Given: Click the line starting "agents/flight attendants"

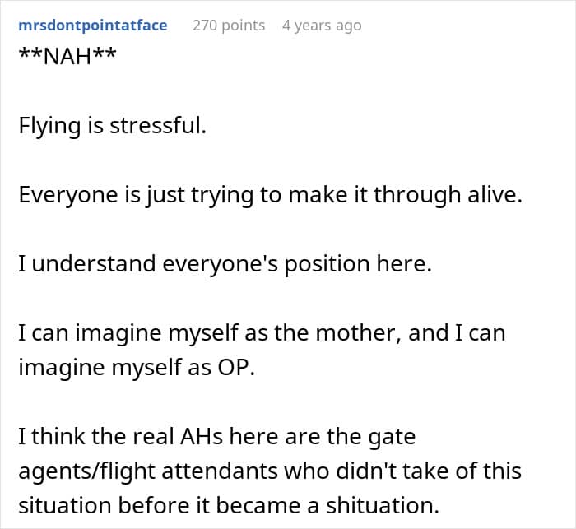Looking at the screenshot, I should pos(270,471).
